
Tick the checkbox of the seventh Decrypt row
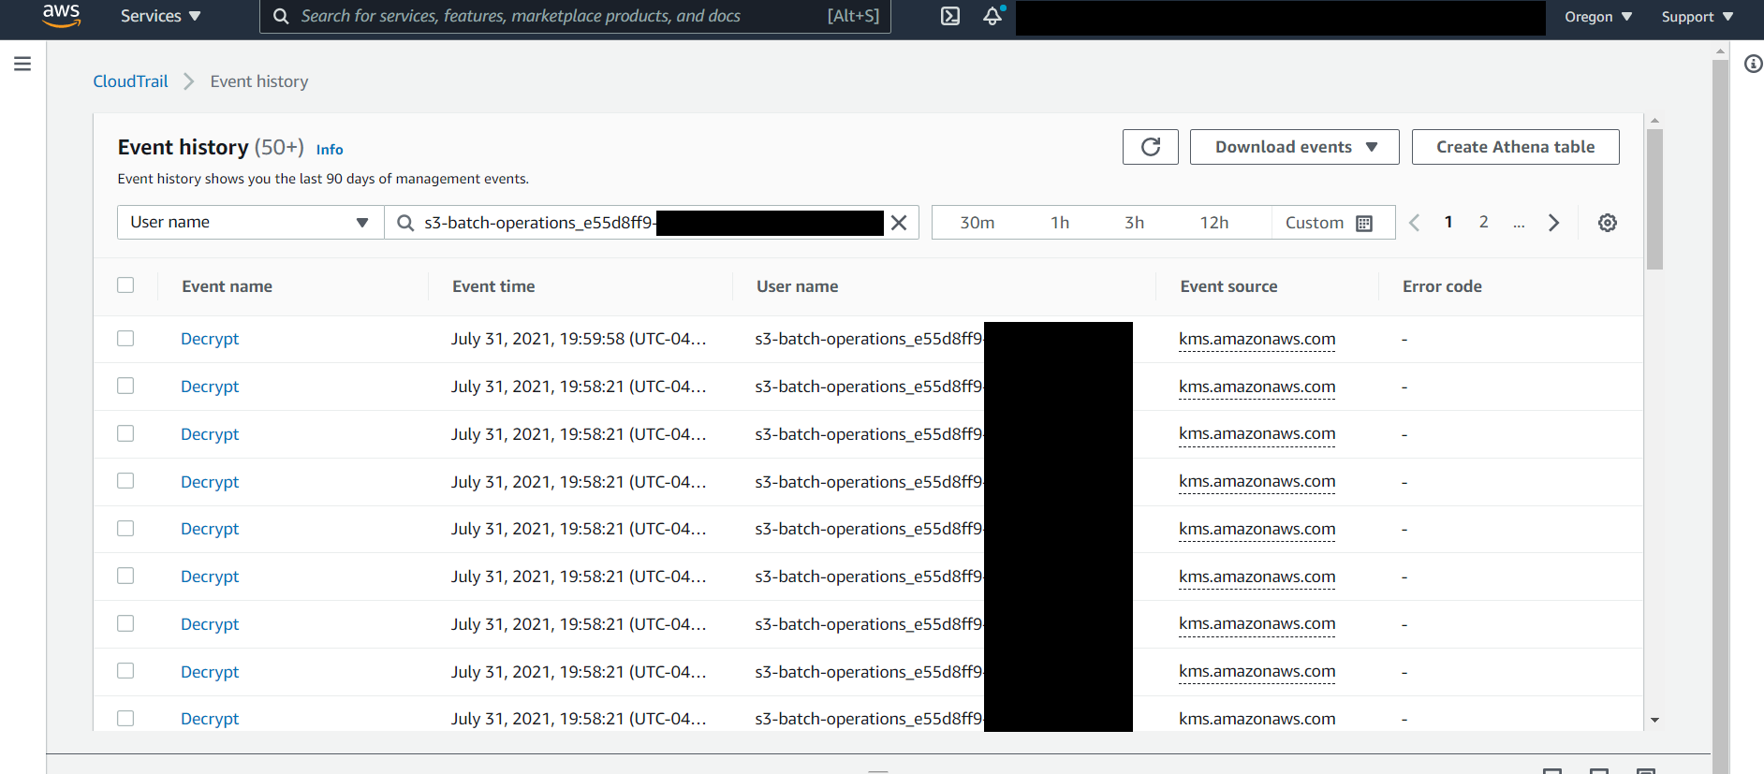click(125, 623)
